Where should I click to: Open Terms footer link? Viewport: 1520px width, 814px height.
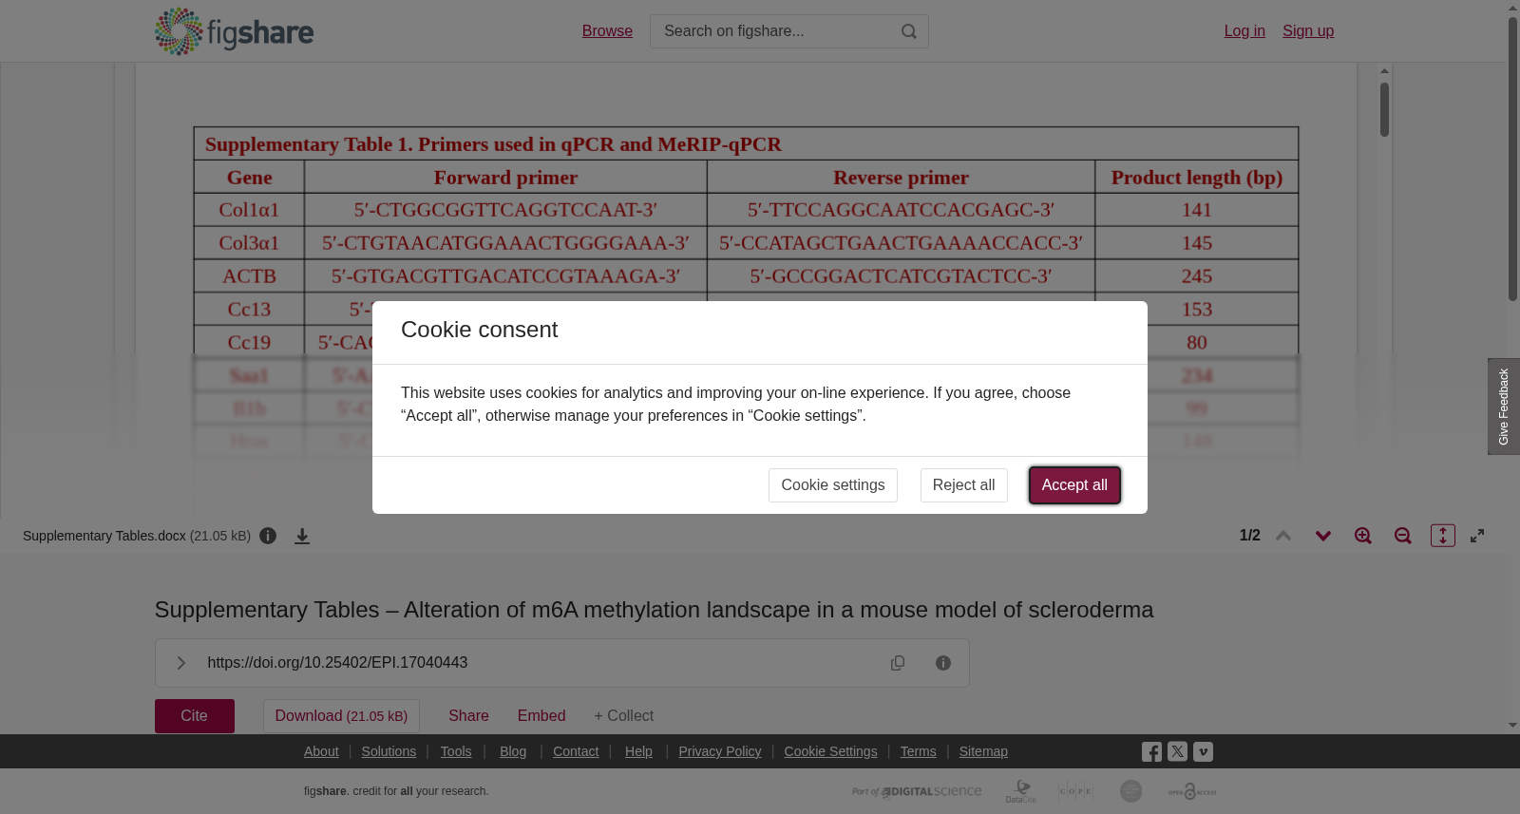tap(918, 751)
